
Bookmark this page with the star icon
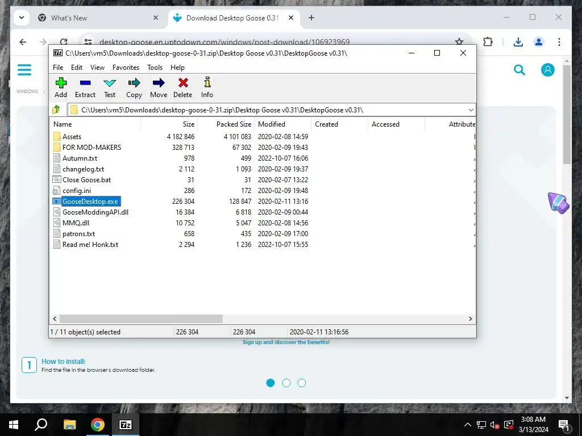(459, 41)
